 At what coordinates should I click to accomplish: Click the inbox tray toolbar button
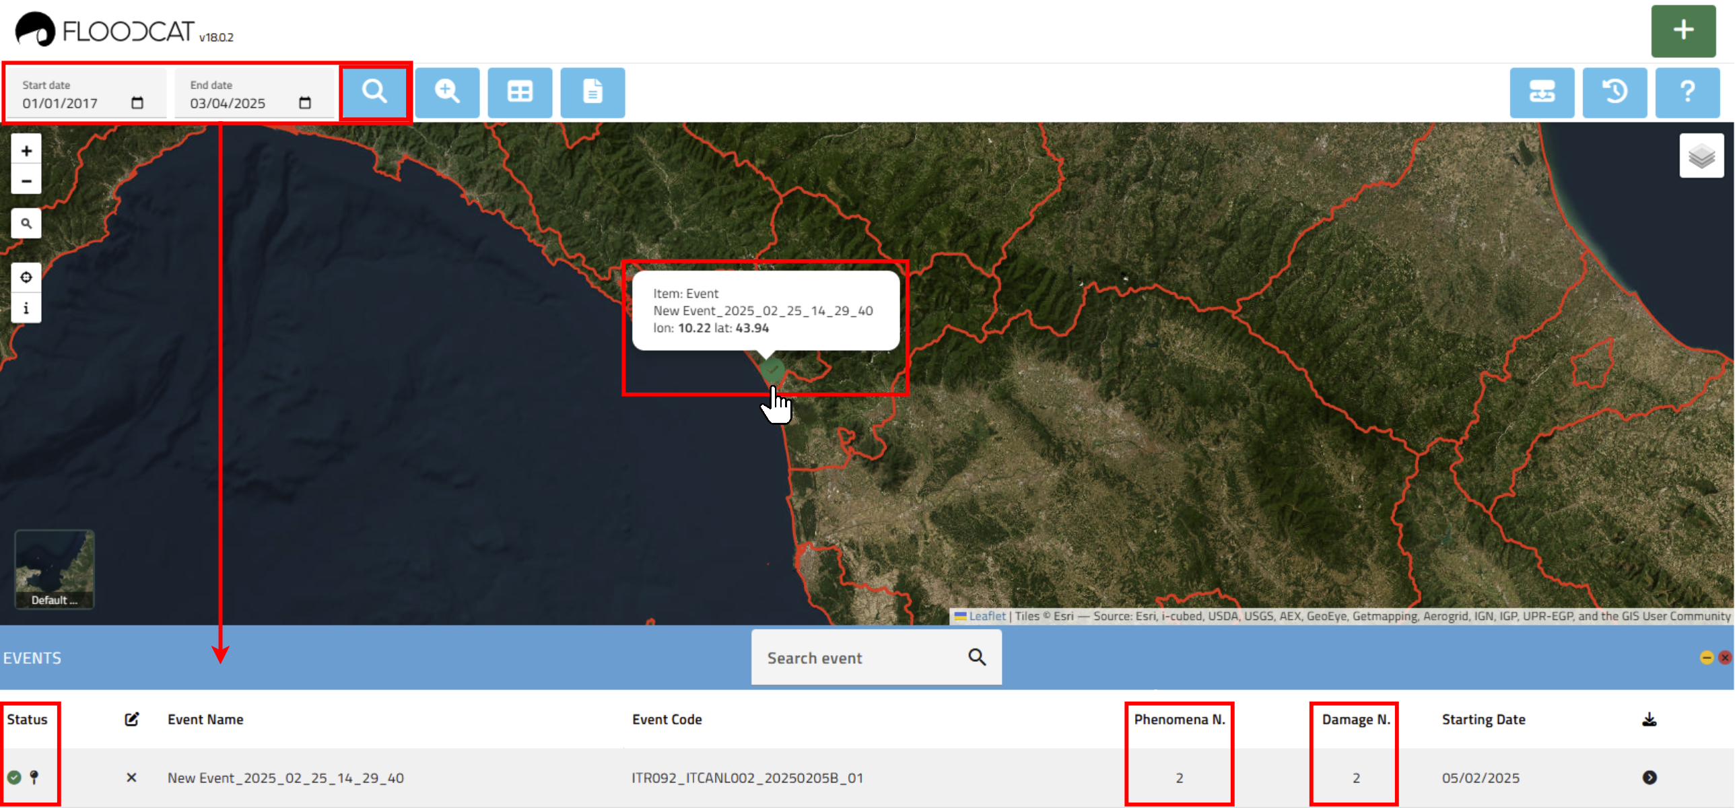(1541, 92)
